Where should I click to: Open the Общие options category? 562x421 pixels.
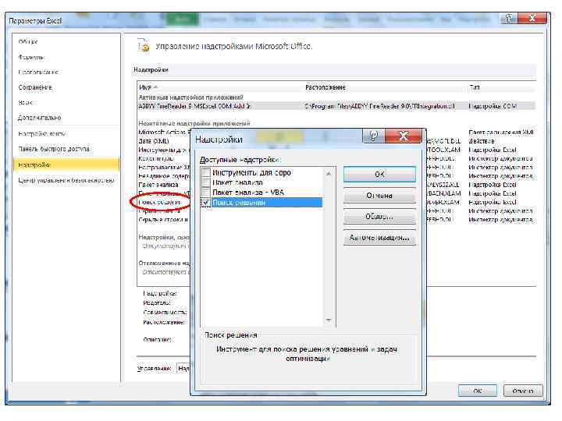coord(28,41)
